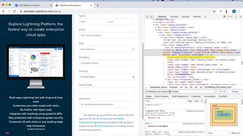Click the Last name input field

click(120, 22)
